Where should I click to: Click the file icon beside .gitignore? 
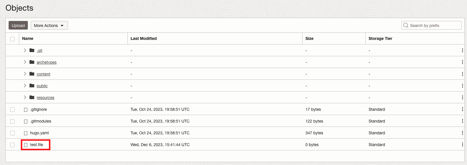click(x=26, y=110)
